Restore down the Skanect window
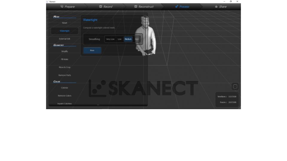The height and width of the screenshot is (161, 287). pos(230,1)
